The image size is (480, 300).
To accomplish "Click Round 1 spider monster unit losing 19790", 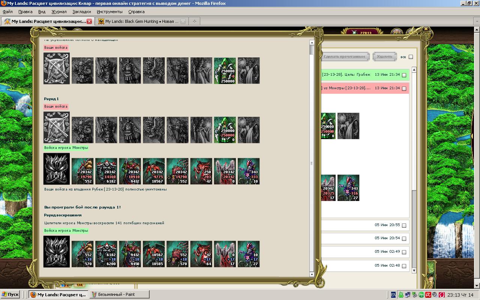I will point(177,171).
